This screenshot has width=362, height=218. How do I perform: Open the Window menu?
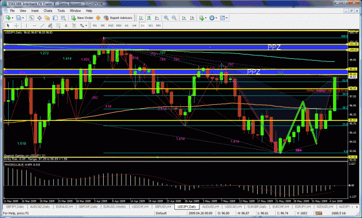pos(75,10)
